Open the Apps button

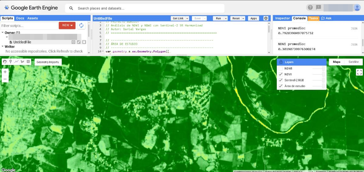point(254,18)
